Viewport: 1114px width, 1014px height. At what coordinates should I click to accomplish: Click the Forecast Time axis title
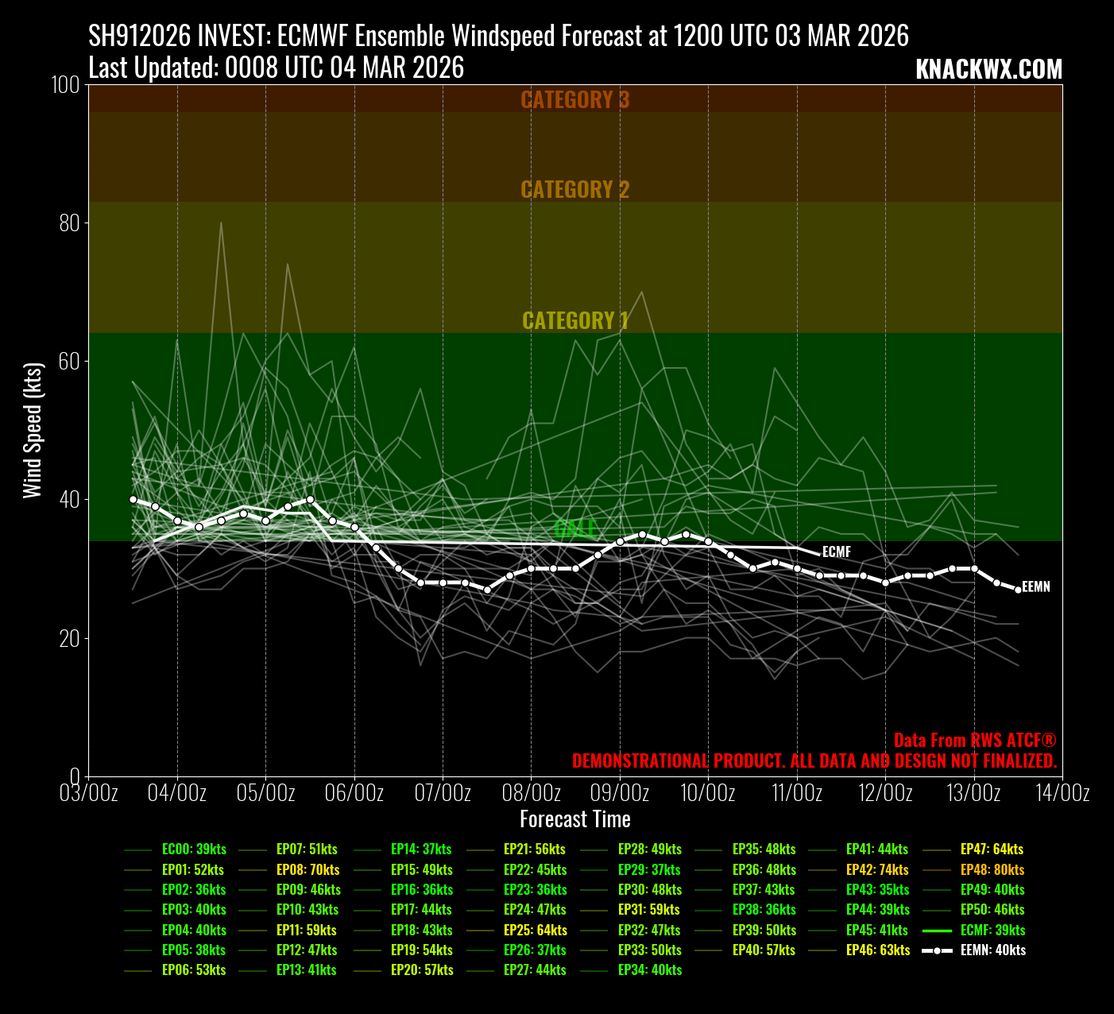(x=574, y=819)
